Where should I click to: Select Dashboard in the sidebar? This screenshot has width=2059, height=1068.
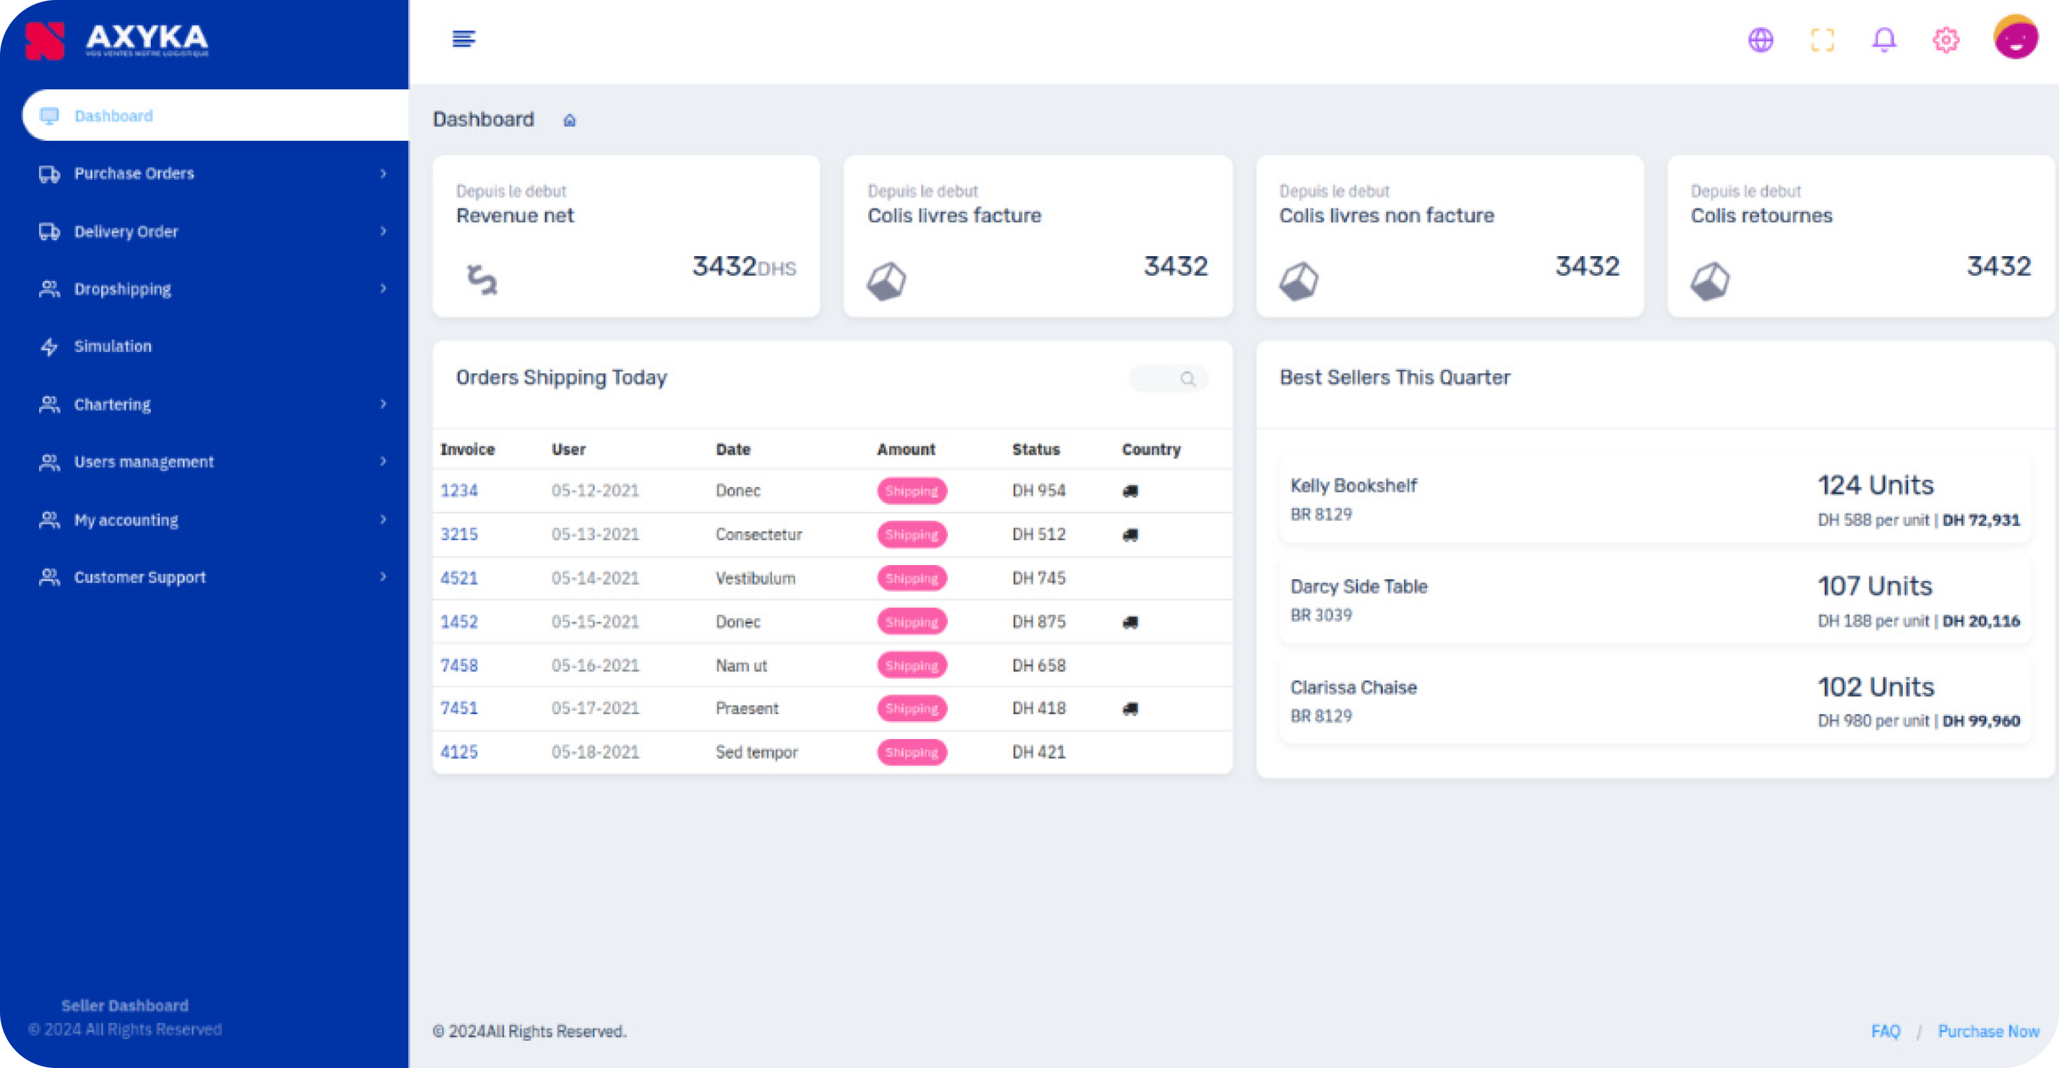coord(112,116)
